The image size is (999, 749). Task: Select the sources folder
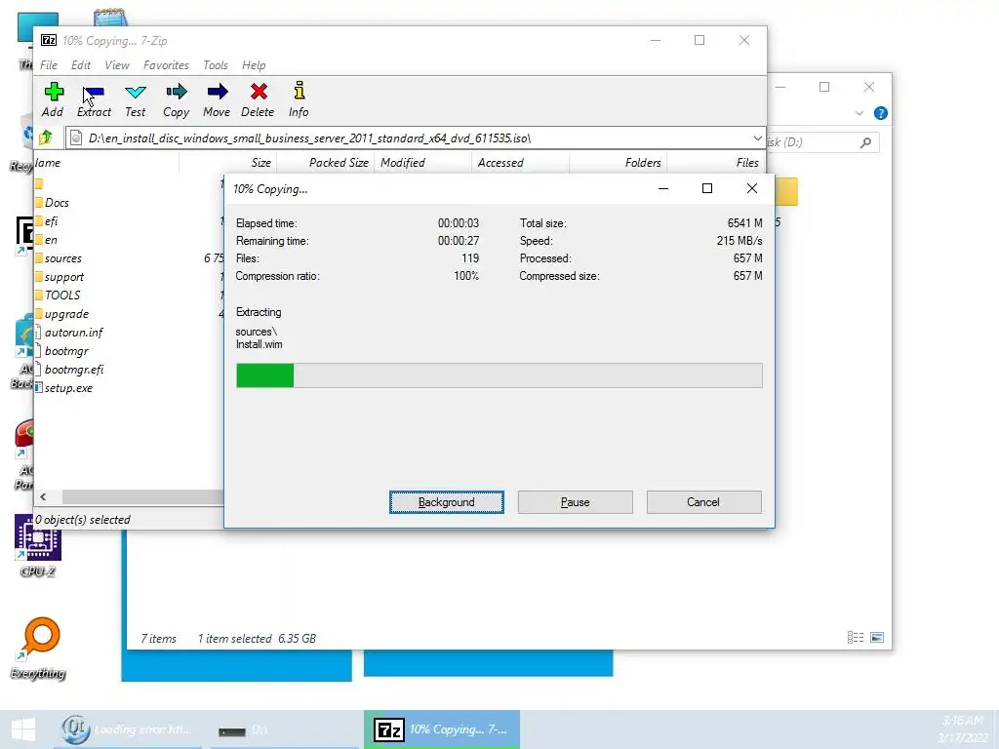63,257
